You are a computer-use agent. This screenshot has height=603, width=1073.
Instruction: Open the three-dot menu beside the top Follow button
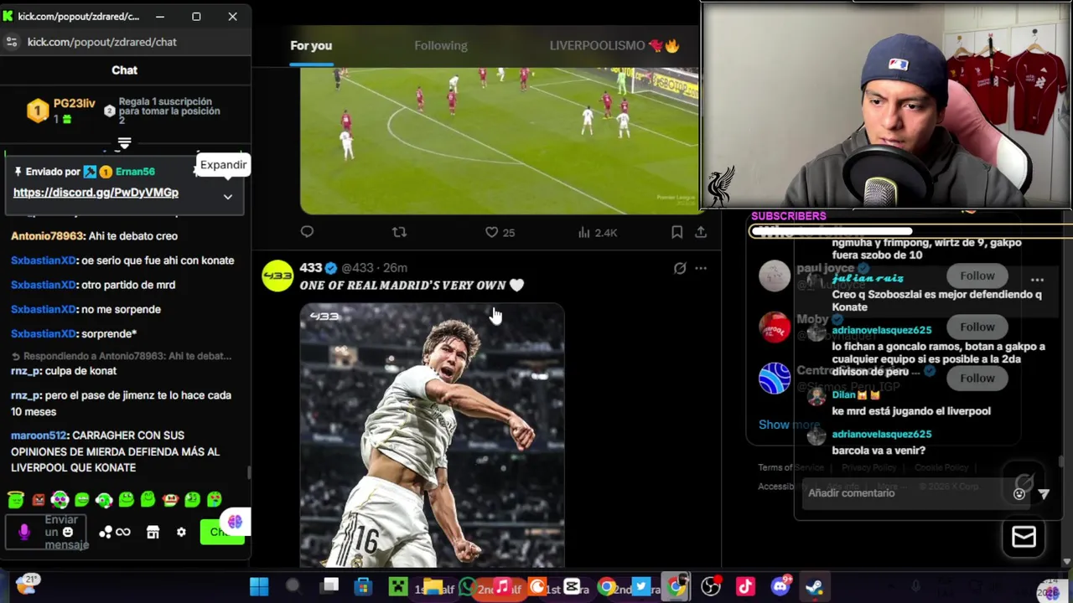[x=1037, y=280]
